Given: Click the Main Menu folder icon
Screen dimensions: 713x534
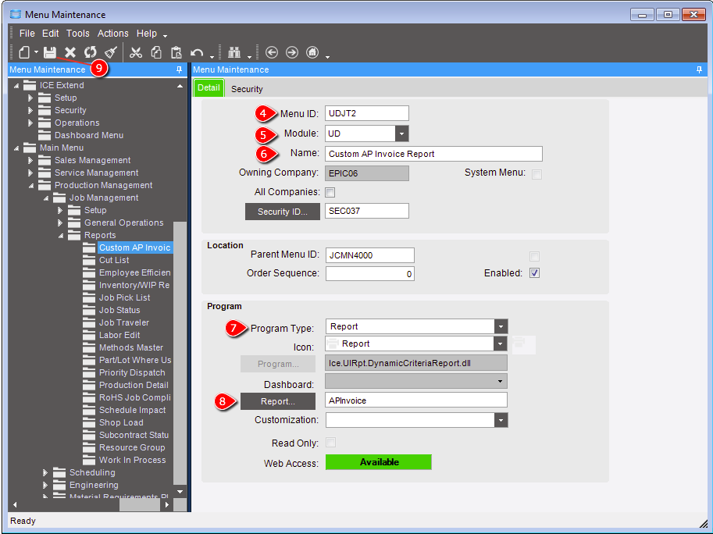Looking at the screenshot, I should (x=30, y=148).
